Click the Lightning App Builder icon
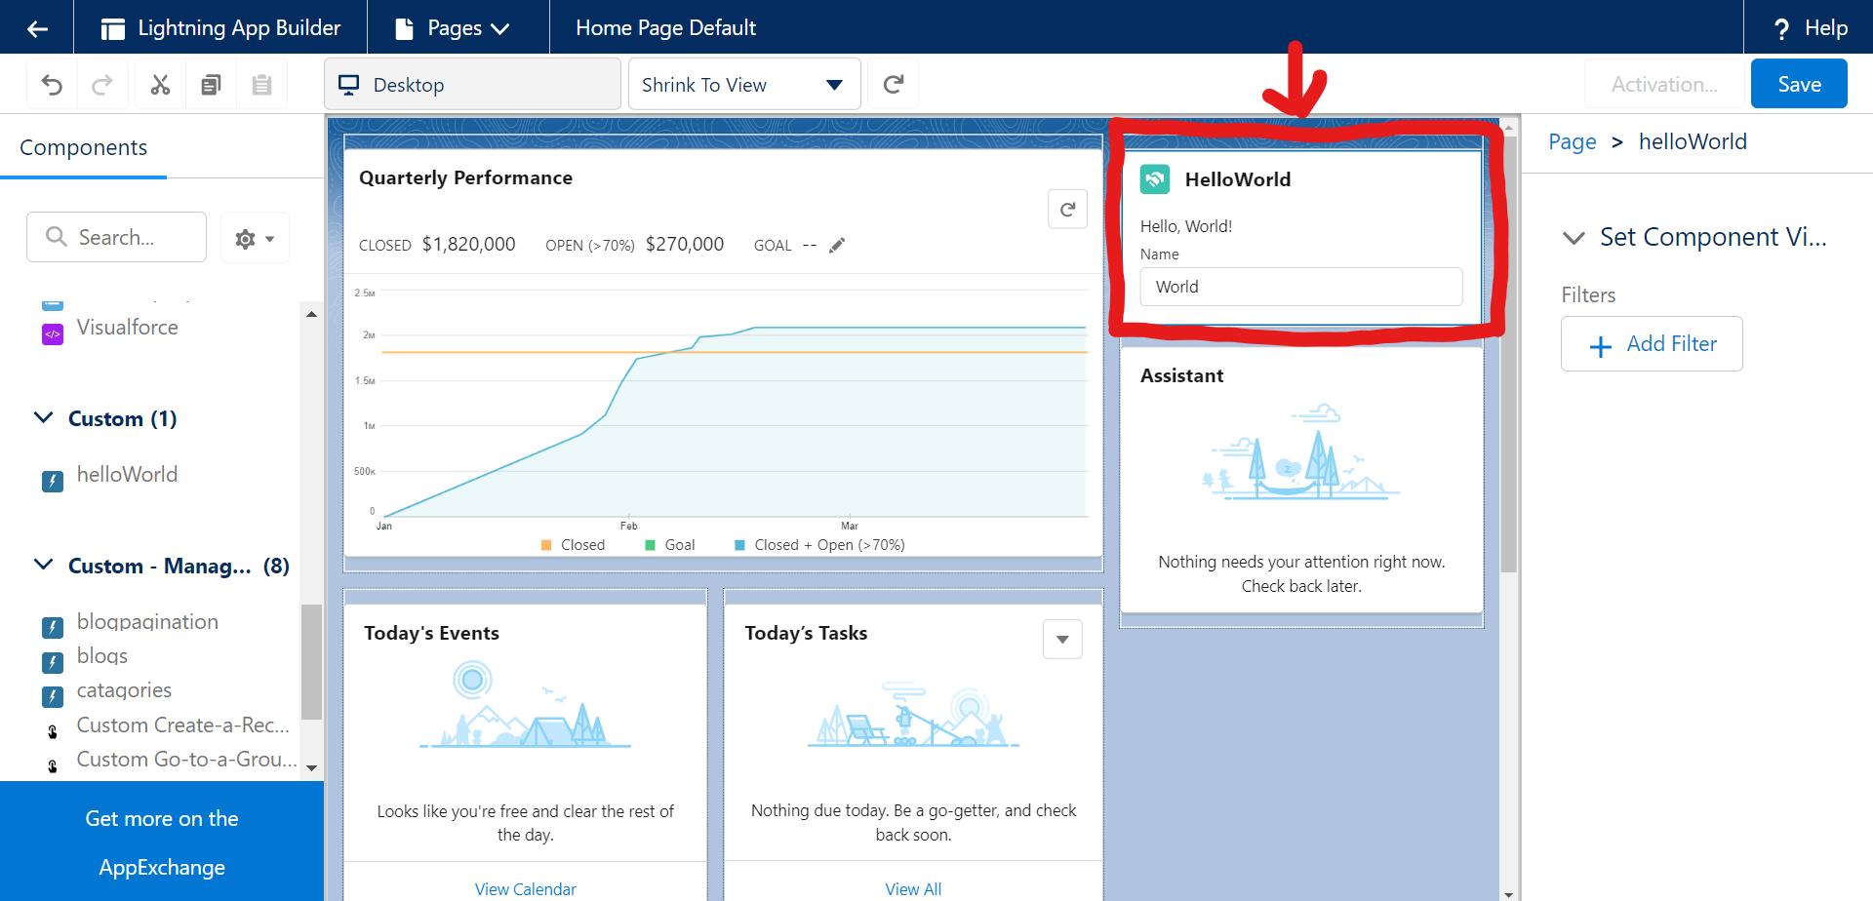The image size is (1873, 901). point(113,28)
